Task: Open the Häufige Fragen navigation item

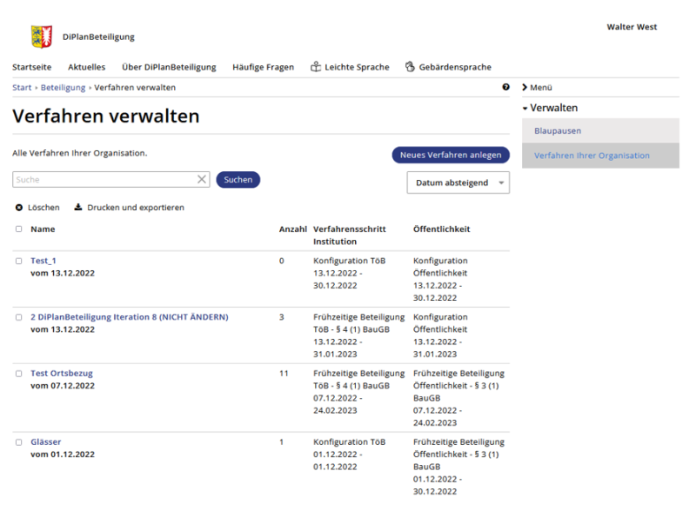Action: (263, 66)
